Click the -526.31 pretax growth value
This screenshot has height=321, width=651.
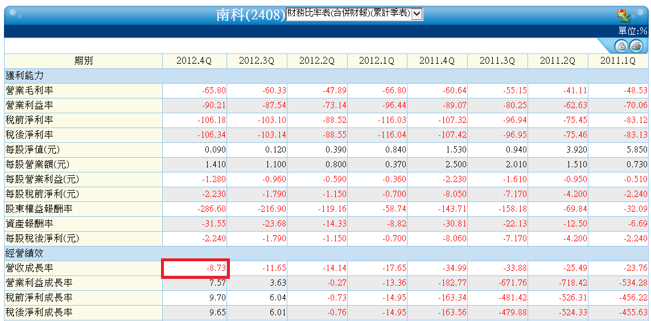(573, 298)
